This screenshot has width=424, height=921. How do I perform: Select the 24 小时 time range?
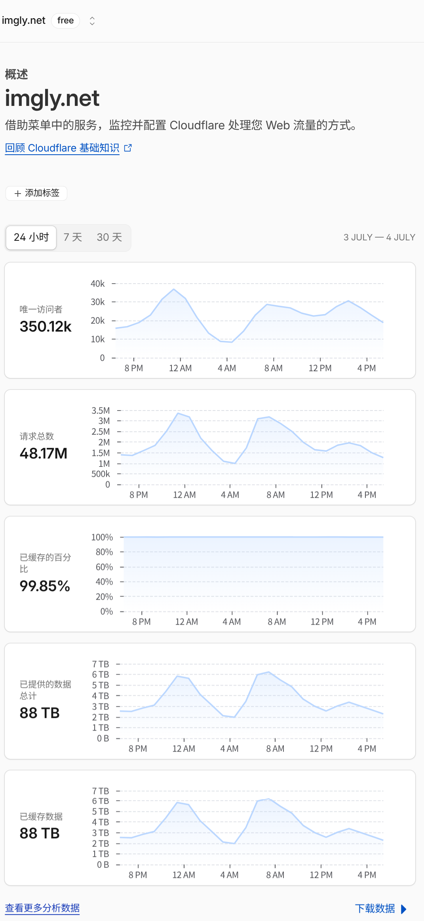coord(31,238)
